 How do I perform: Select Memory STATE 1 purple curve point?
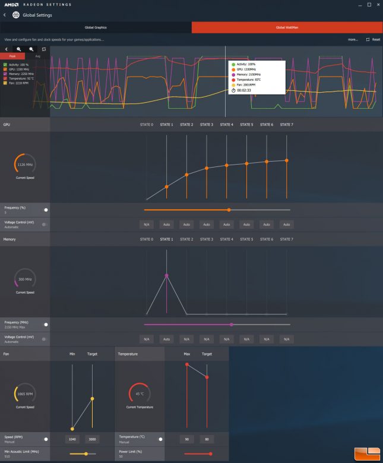167,276
